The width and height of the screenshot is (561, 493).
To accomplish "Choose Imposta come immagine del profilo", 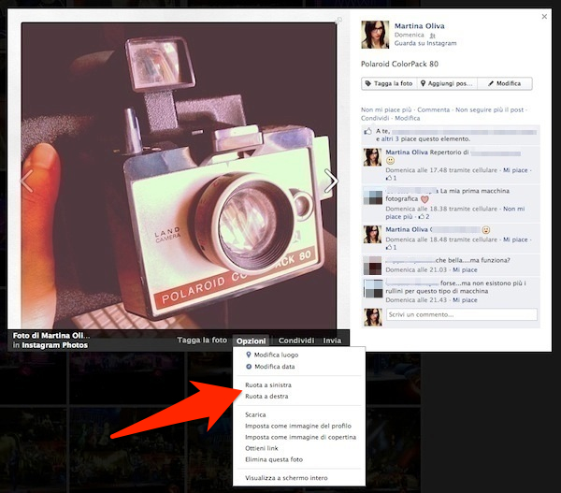I will point(299,426).
